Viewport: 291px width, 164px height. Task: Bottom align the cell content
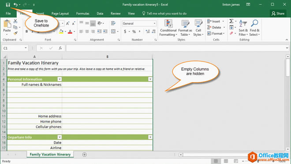click(x=93, y=23)
